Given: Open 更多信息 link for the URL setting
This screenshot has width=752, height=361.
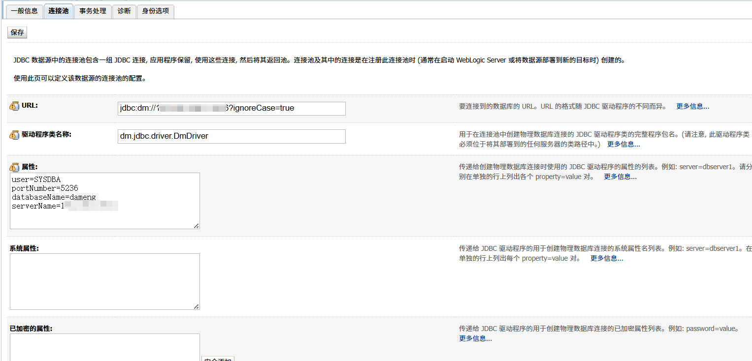Looking at the screenshot, I should coord(692,106).
